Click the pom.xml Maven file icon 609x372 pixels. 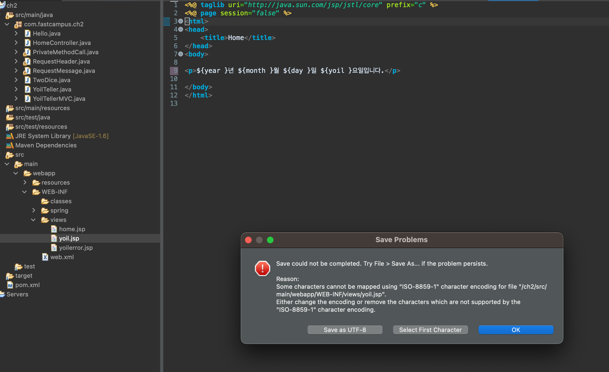10,285
